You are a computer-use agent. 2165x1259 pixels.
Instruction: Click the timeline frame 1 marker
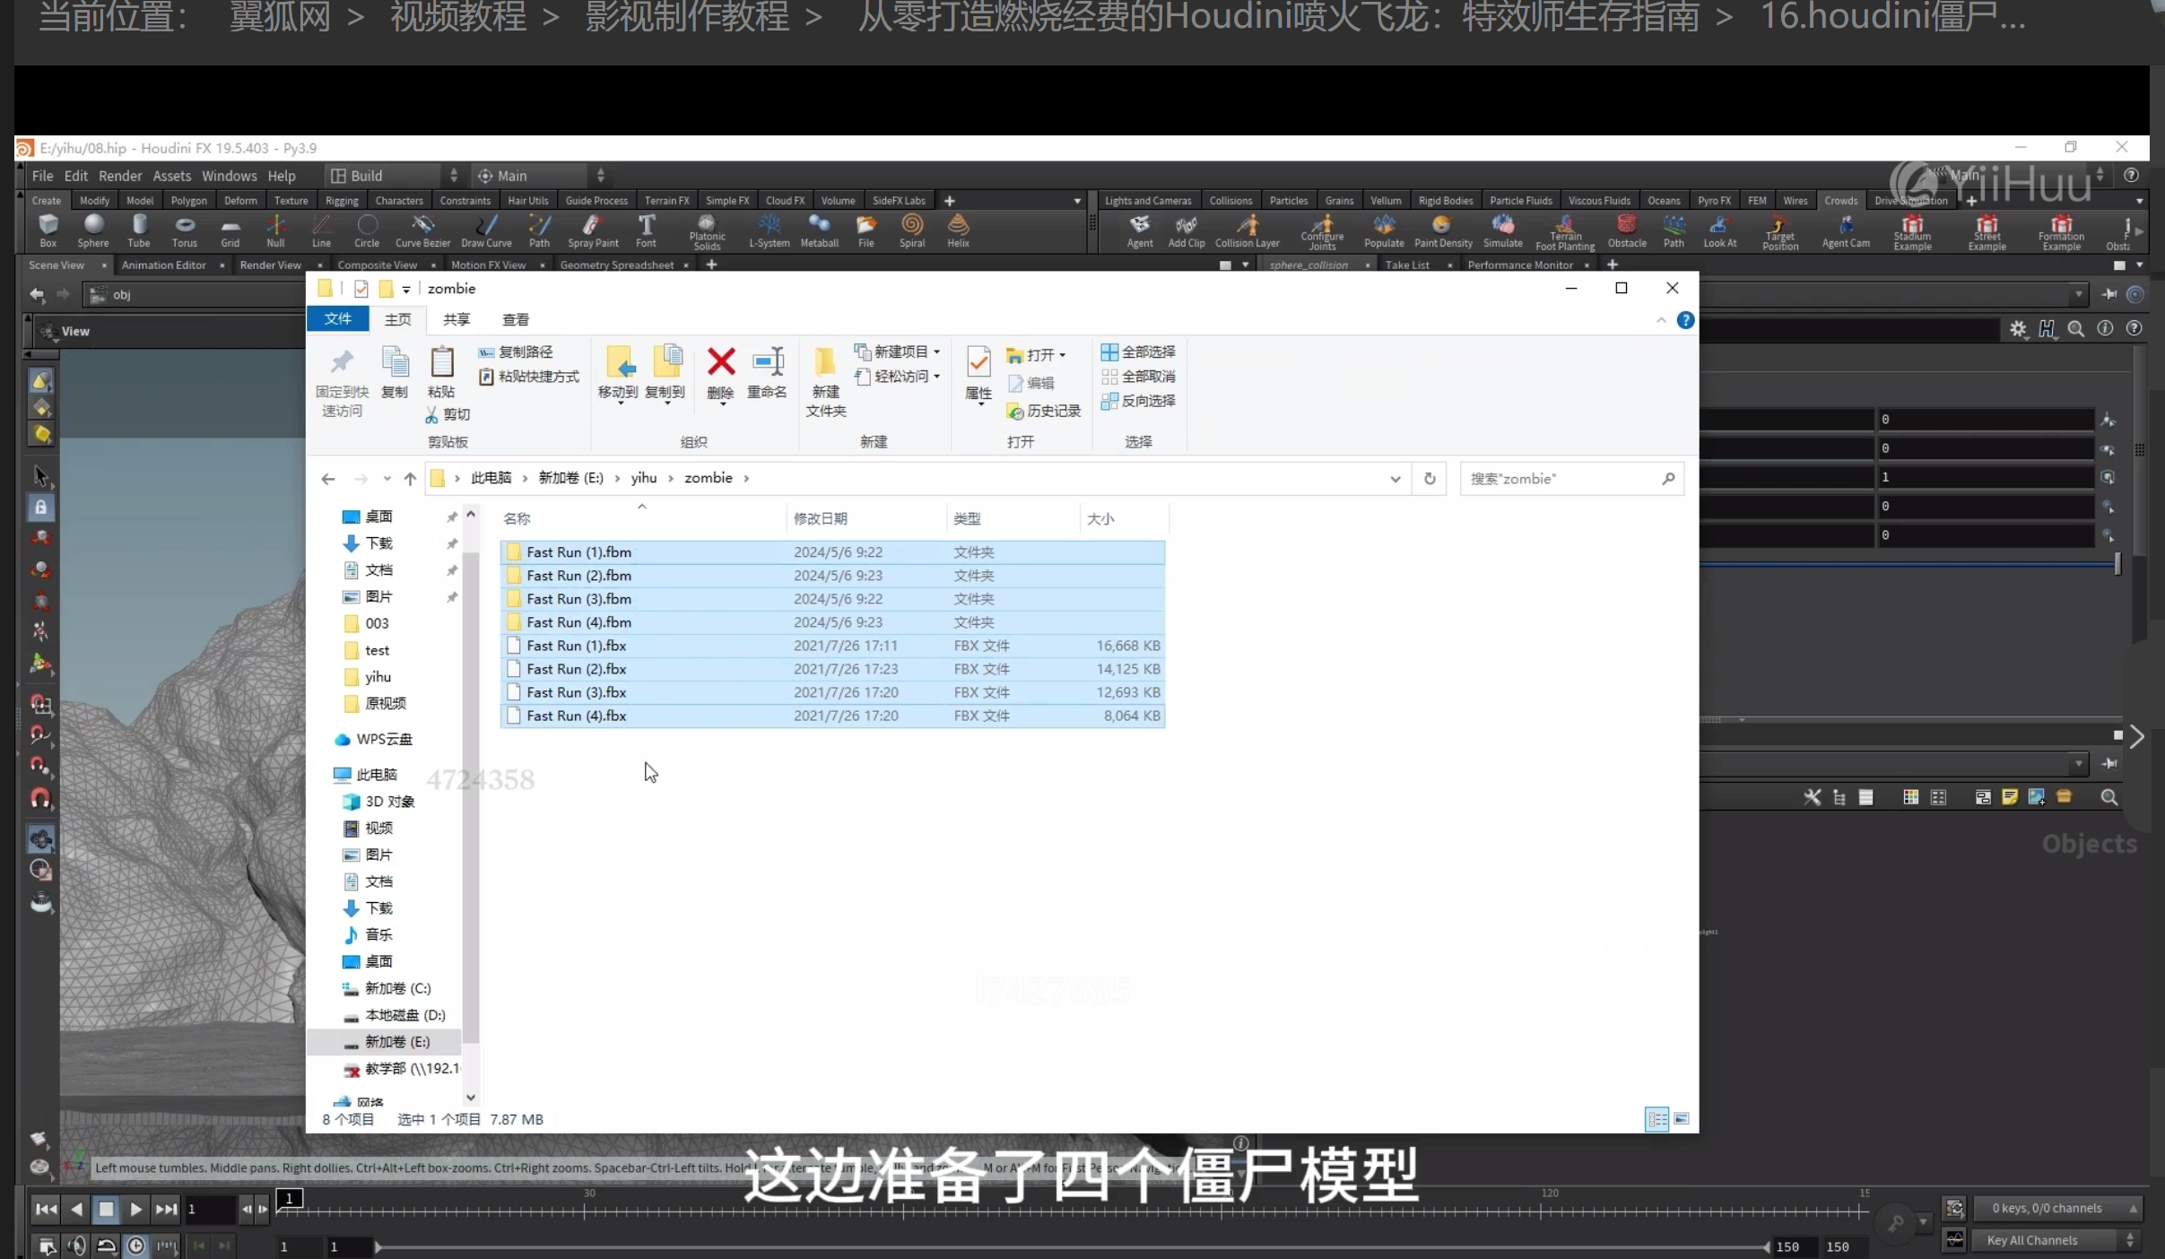tap(289, 1198)
